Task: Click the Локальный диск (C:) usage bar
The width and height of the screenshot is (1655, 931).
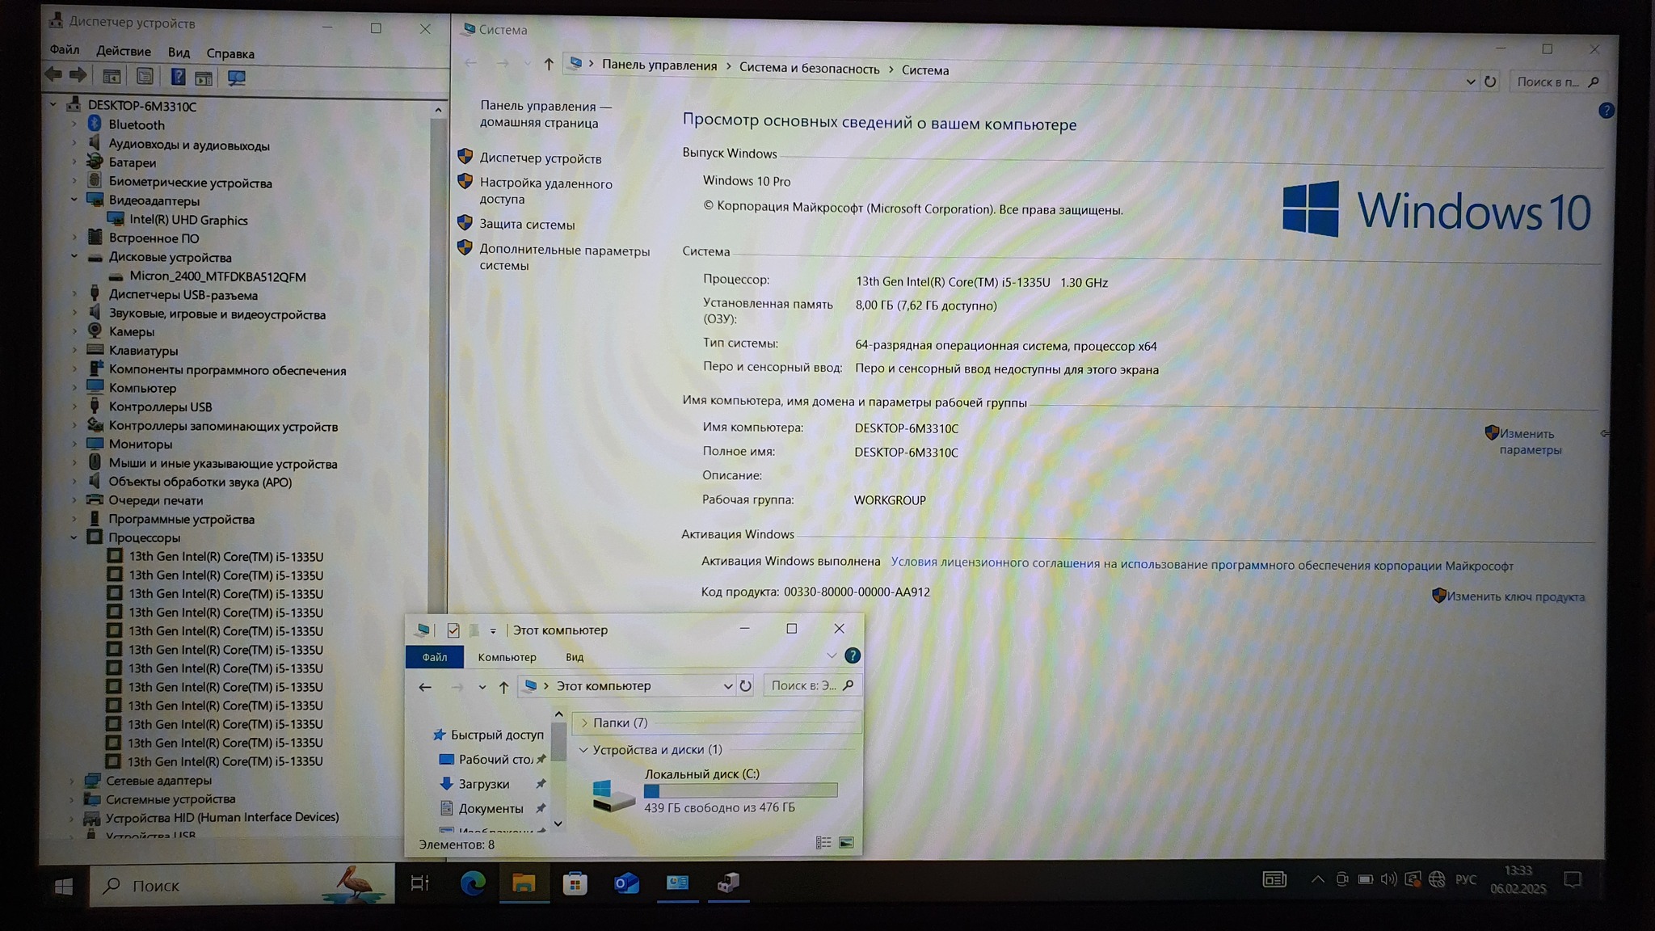Action: point(740,790)
